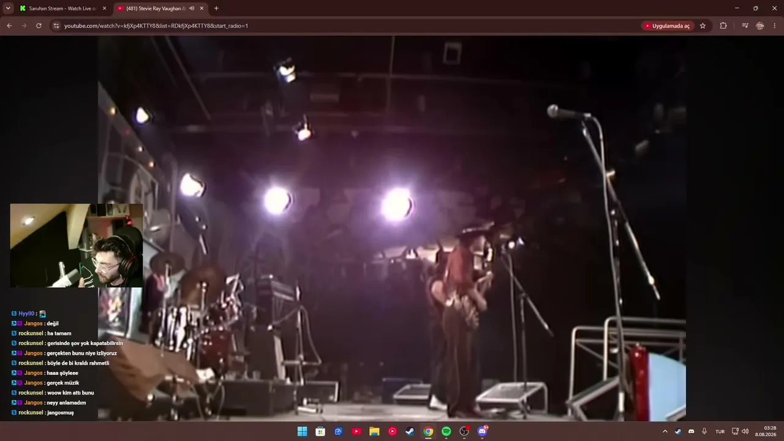Show hidden system tray icons
This screenshot has width=784, height=441.
pos(665,431)
